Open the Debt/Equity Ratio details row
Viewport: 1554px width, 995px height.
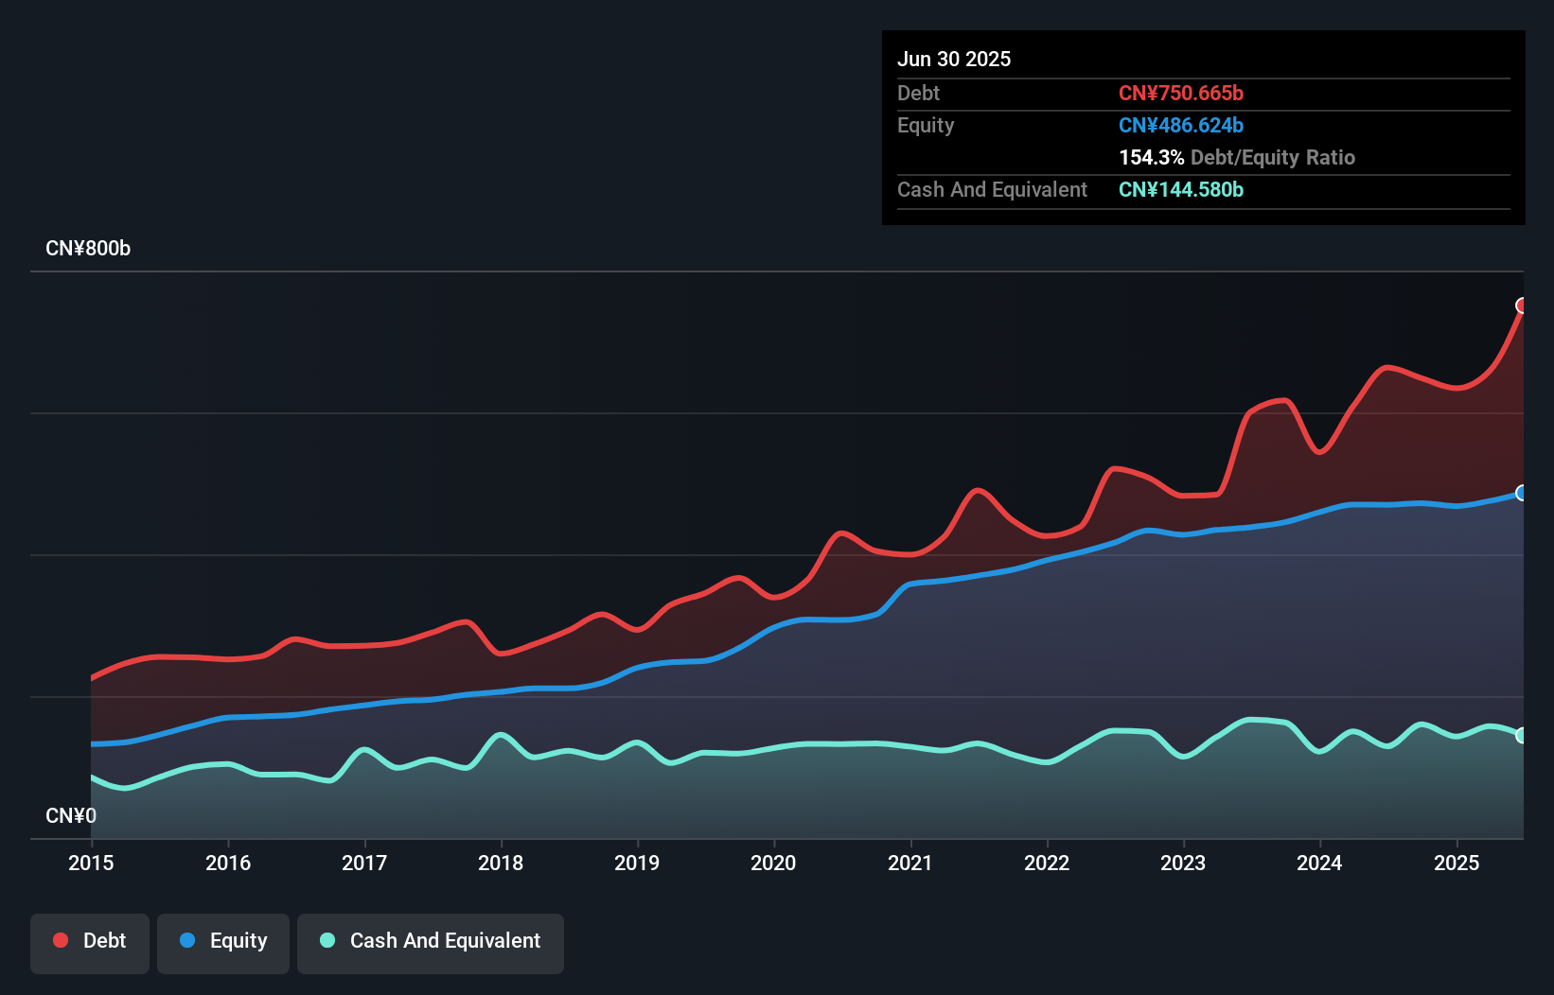pos(1237,157)
